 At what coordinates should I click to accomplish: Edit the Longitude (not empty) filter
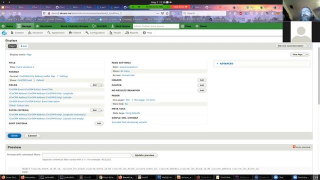(47, 114)
